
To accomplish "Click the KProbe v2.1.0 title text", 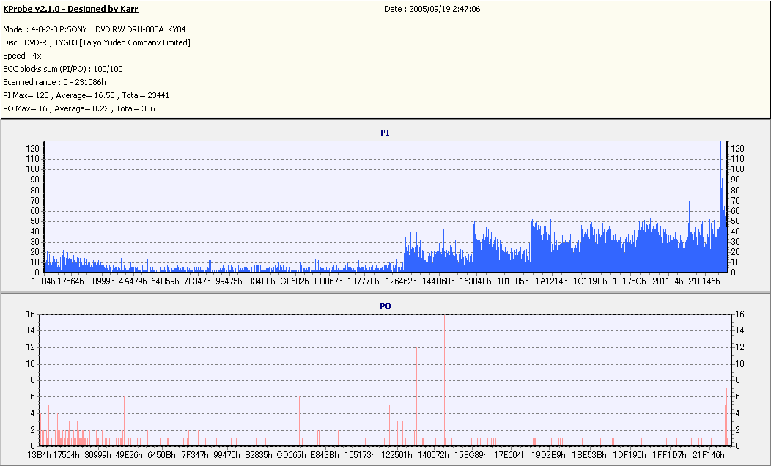I will click(70, 9).
